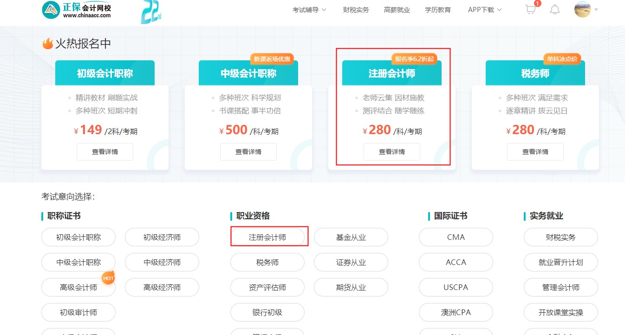Open the user avatar dropdown arrow
Screen dimensions: 625x335
596,10
